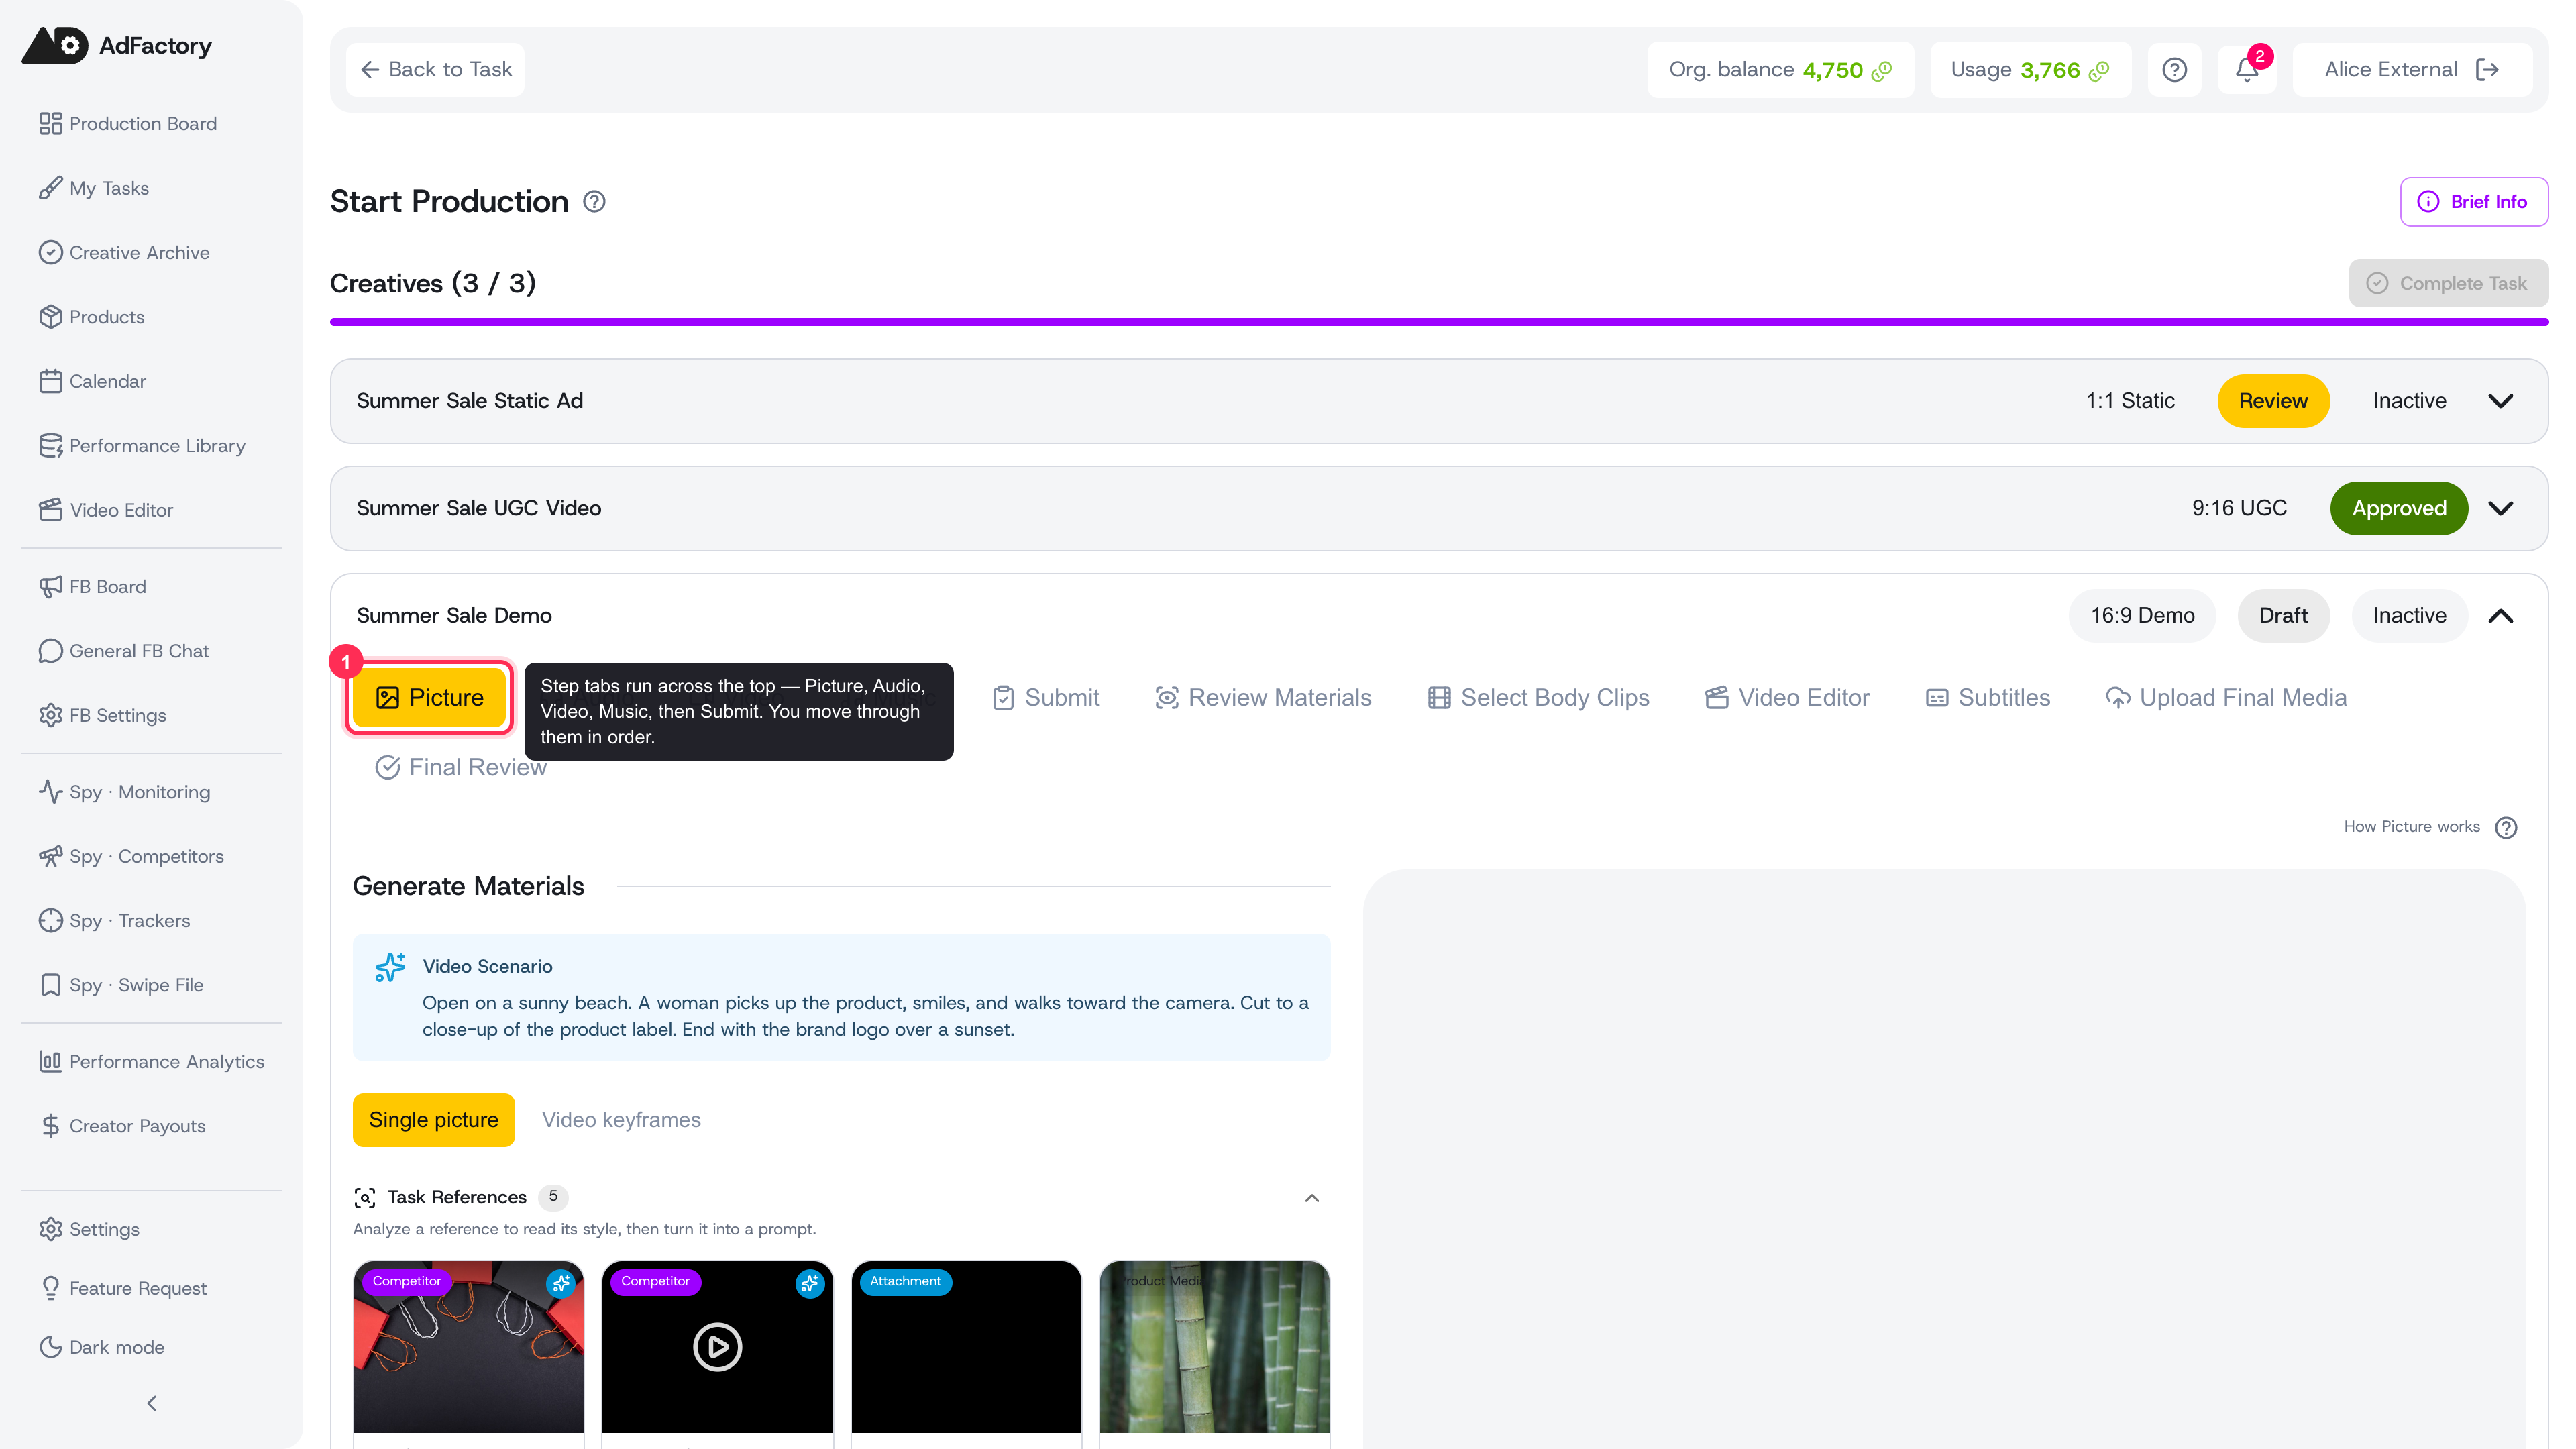
Task: Open Spy Monitoring
Action: [x=124, y=792]
